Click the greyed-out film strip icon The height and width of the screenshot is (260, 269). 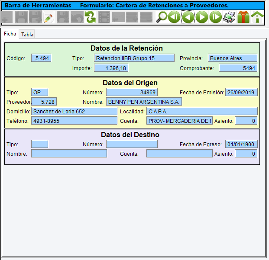click(104, 17)
